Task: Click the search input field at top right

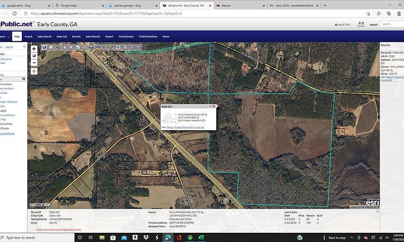Action: (x=391, y=24)
